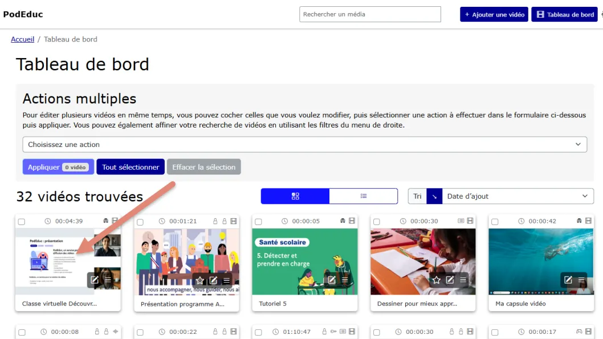This screenshot has width=603, height=339.
Task: Open the menu icon on Tutoriel 5 card
Action: click(x=345, y=280)
